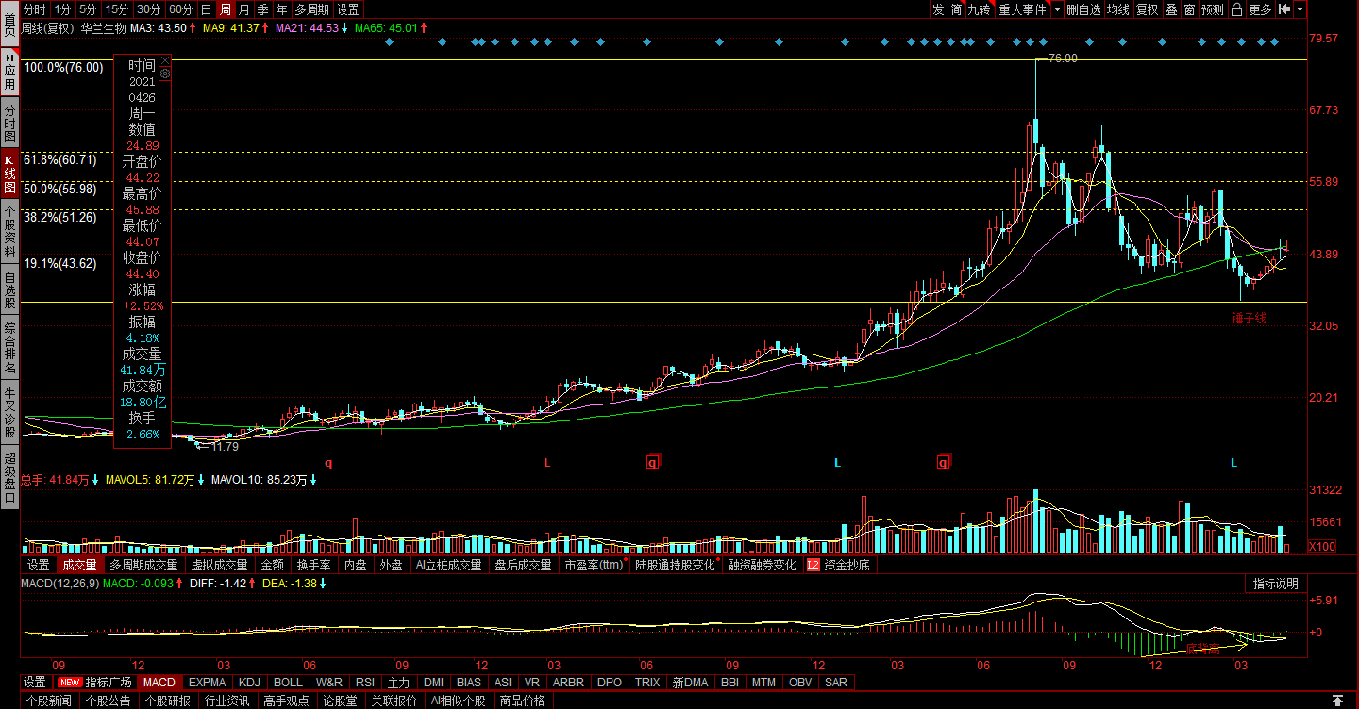Select 成交量 volume indicator tab
The height and width of the screenshot is (709, 1359).
pyautogui.click(x=78, y=566)
